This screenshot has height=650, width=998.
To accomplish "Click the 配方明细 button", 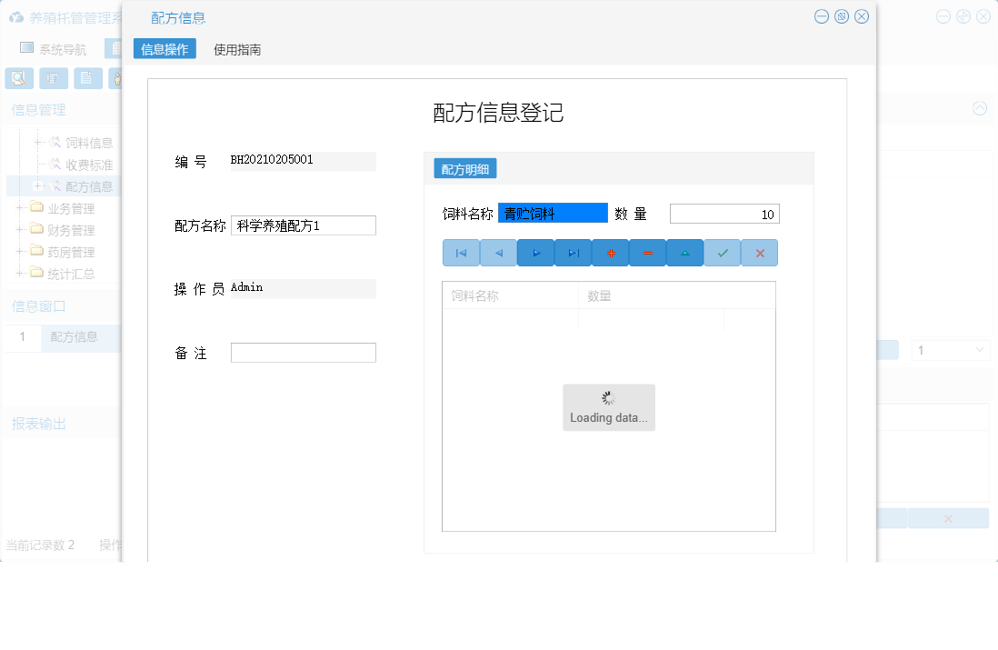I will click(465, 167).
